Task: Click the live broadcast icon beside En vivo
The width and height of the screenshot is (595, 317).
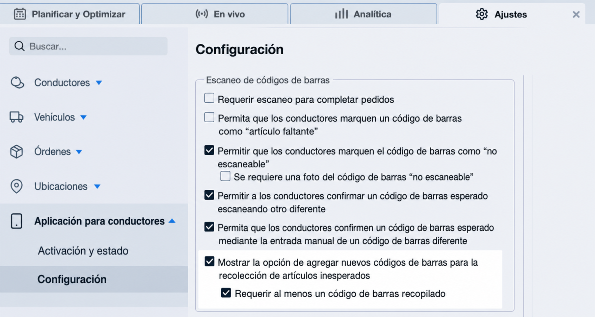Action: pos(202,14)
